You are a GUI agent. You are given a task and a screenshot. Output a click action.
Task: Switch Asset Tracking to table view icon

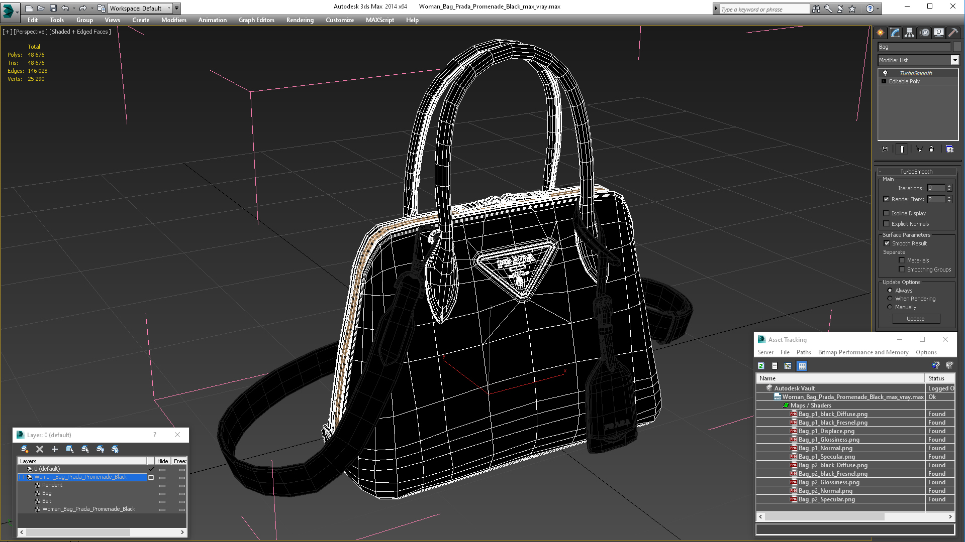point(802,366)
